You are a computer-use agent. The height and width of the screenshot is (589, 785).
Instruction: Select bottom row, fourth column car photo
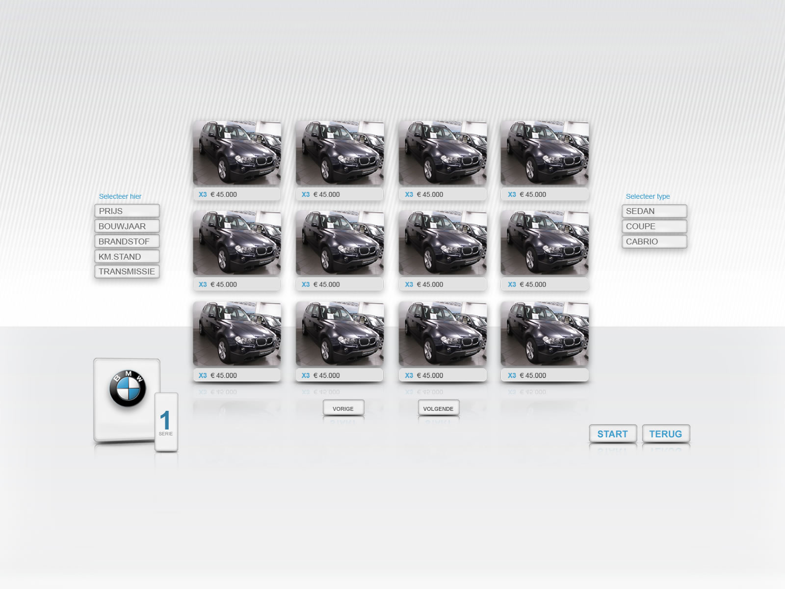(545, 334)
